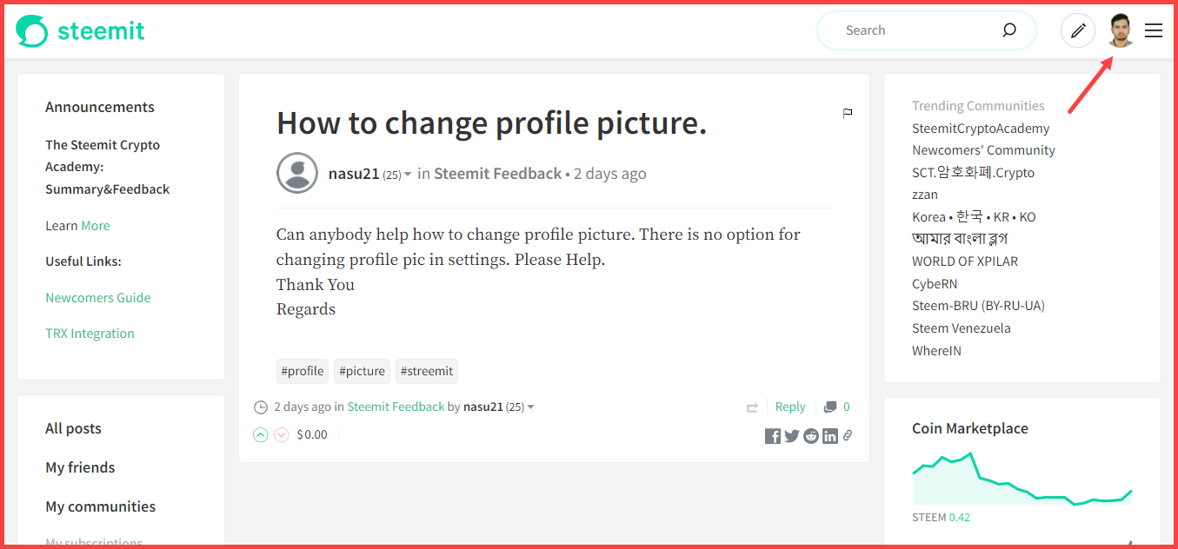Click the Search input field
Image resolution: width=1178 pixels, height=549 pixels.
point(917,30)
